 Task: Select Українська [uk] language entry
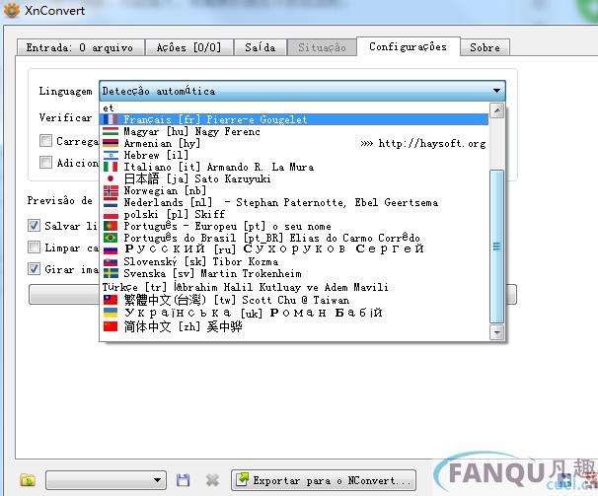(294, 313)
